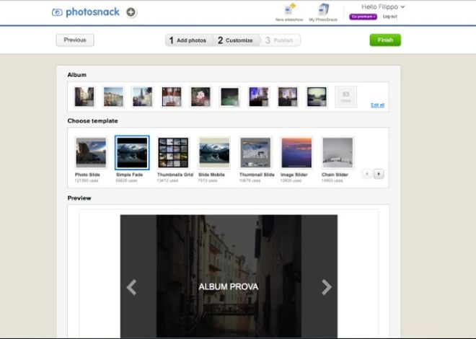This screenshot has height=339, width=476.
Task: Click the Previous button
Action: [x=75, y=40]
